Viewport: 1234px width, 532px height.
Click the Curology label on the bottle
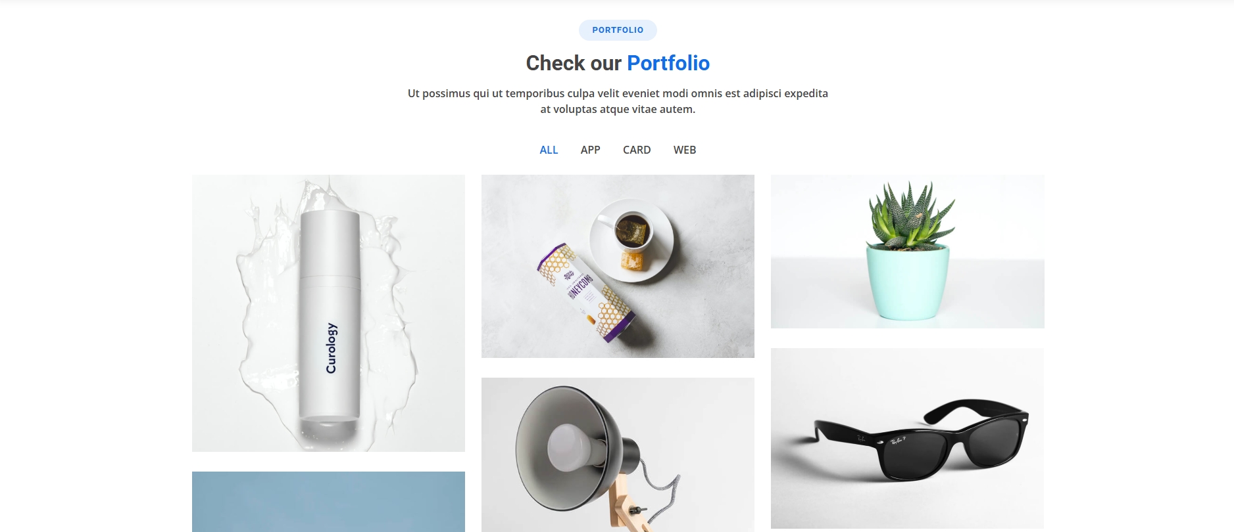[331, 348]
